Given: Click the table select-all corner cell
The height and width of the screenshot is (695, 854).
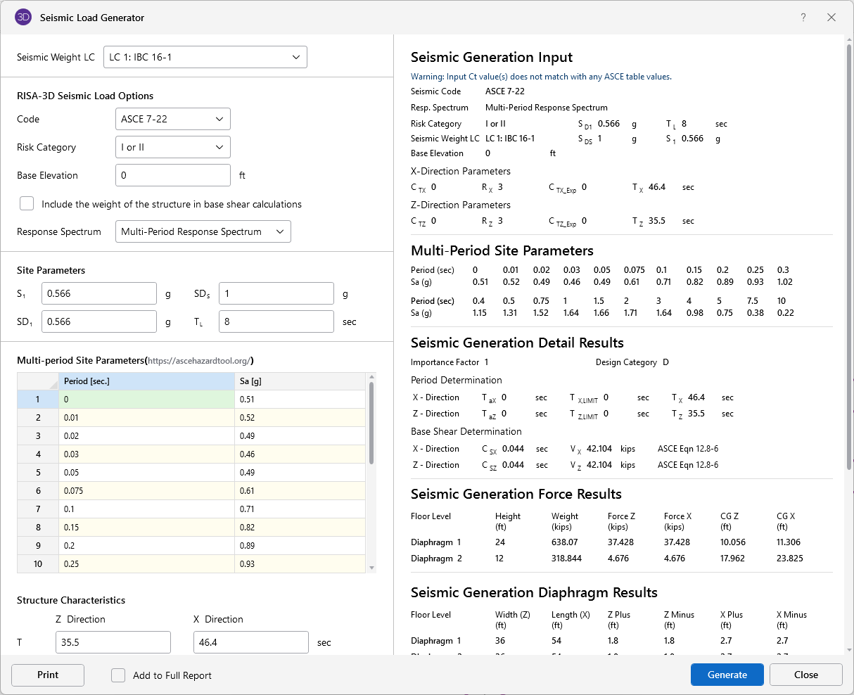Looking at the screenshot, I should pos(38,381).
